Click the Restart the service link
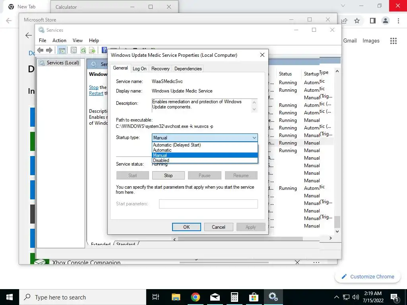Screen dimensions: 407x305 [96, 93]
